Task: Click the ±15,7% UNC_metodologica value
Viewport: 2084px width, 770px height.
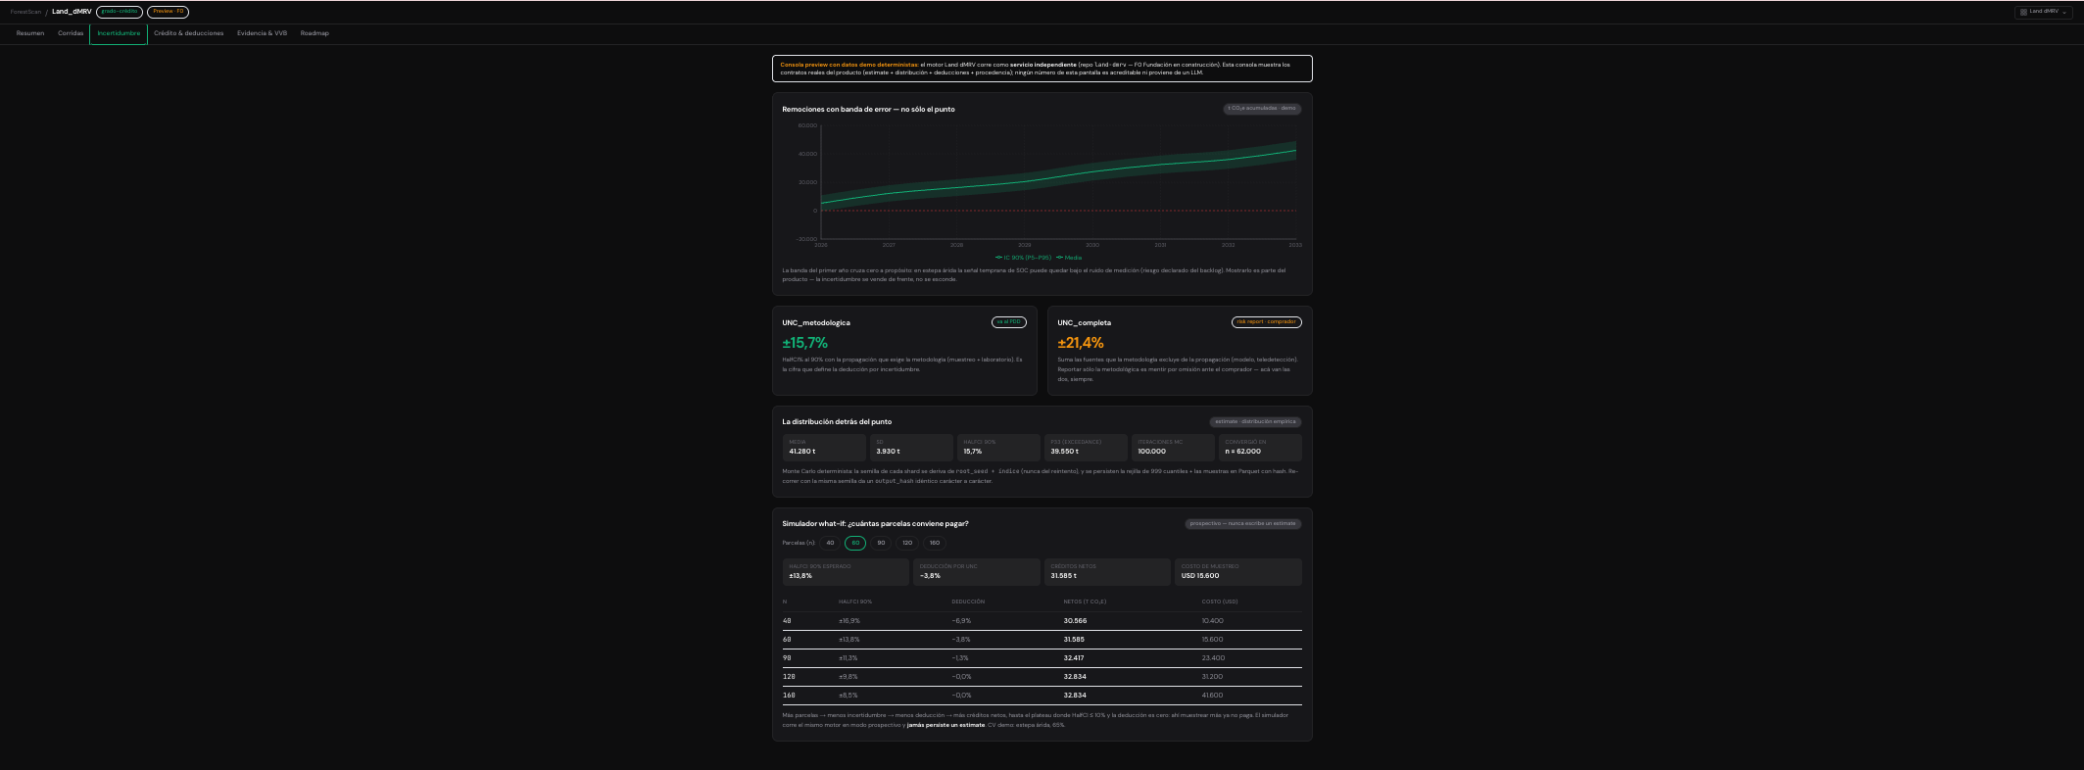Action: pos(804,343)
